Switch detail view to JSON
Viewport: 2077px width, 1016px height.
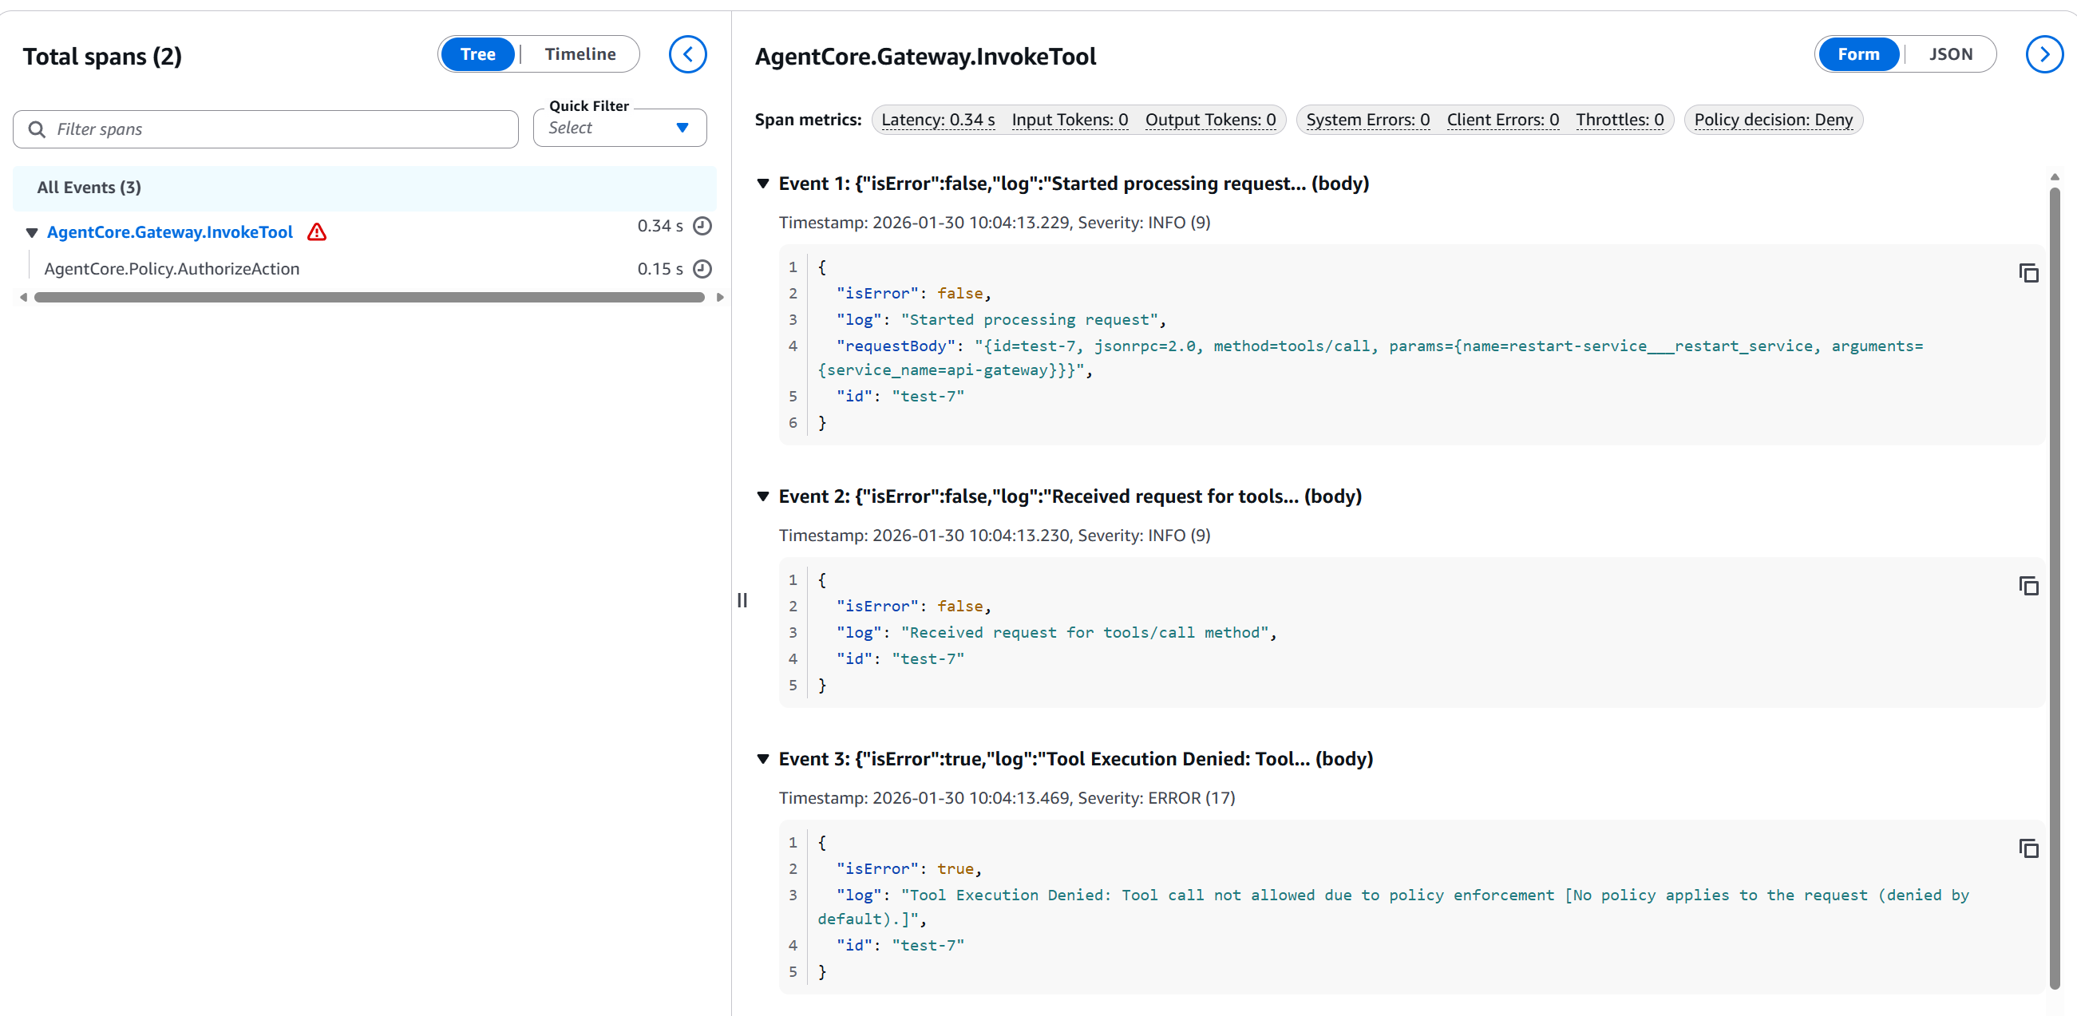tap(1949, 54)
